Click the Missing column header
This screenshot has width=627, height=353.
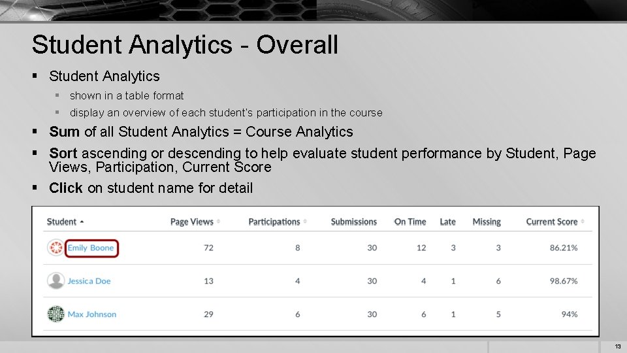pyautogui.click(x=487, y=222)
